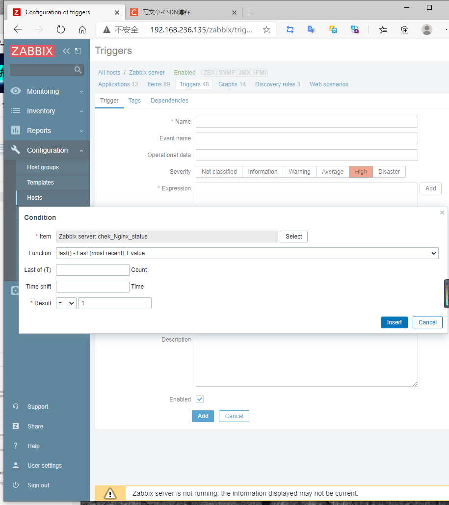Open the Function dropdown
This screenshot has height=505, width=449.
247,253
